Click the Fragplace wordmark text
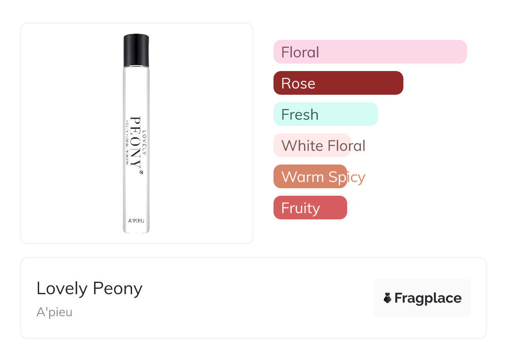This screenshot has height=359, width=507. point(428,298)
